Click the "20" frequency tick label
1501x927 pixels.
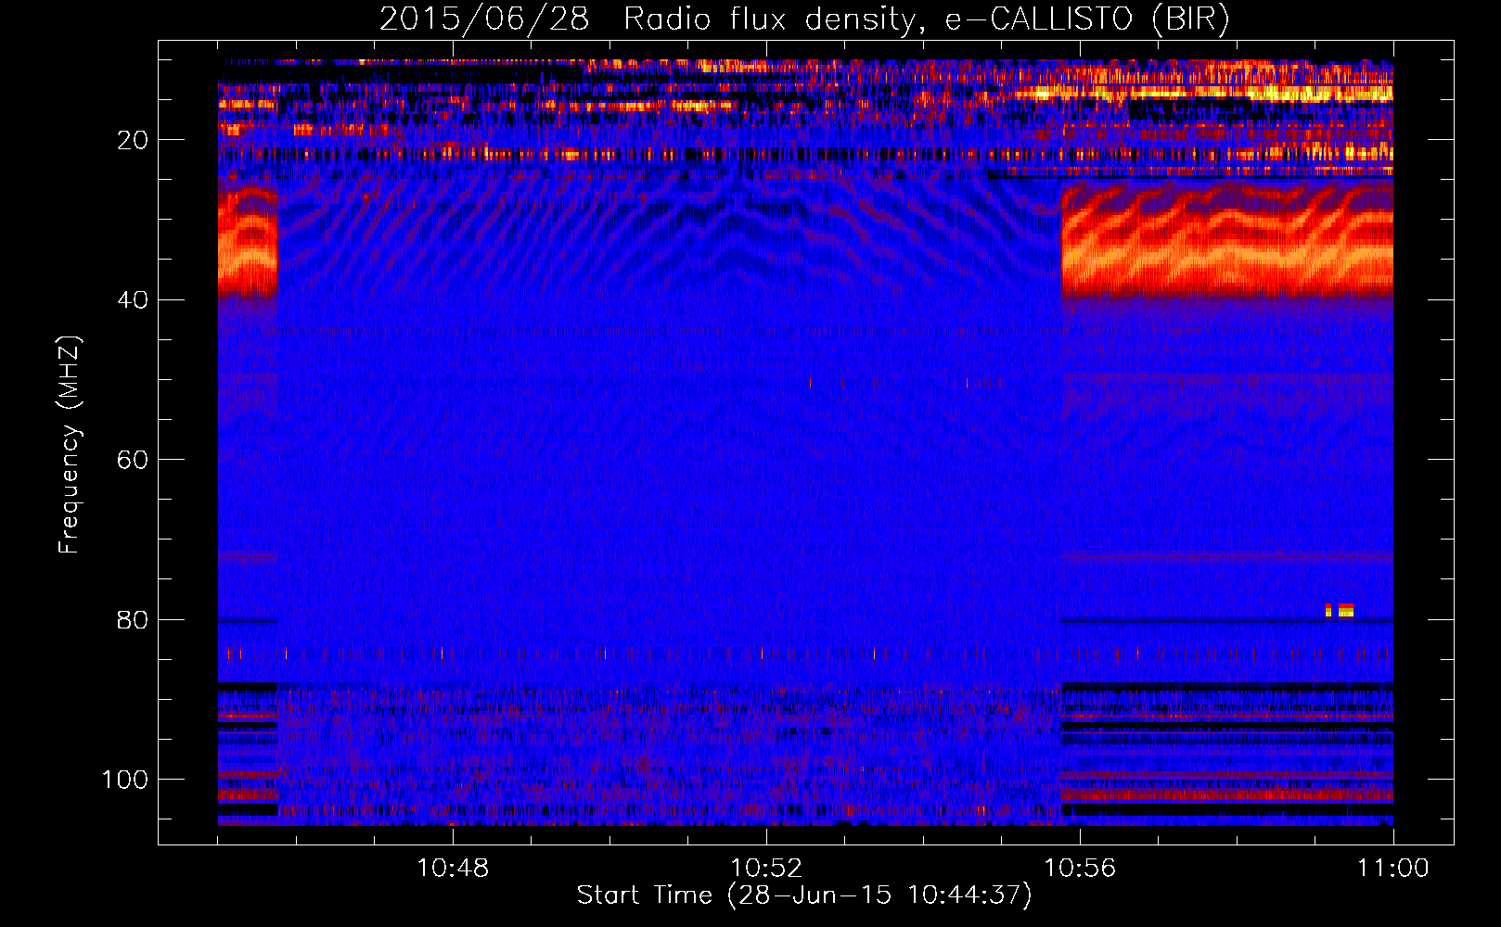click(x=133, y=140)
